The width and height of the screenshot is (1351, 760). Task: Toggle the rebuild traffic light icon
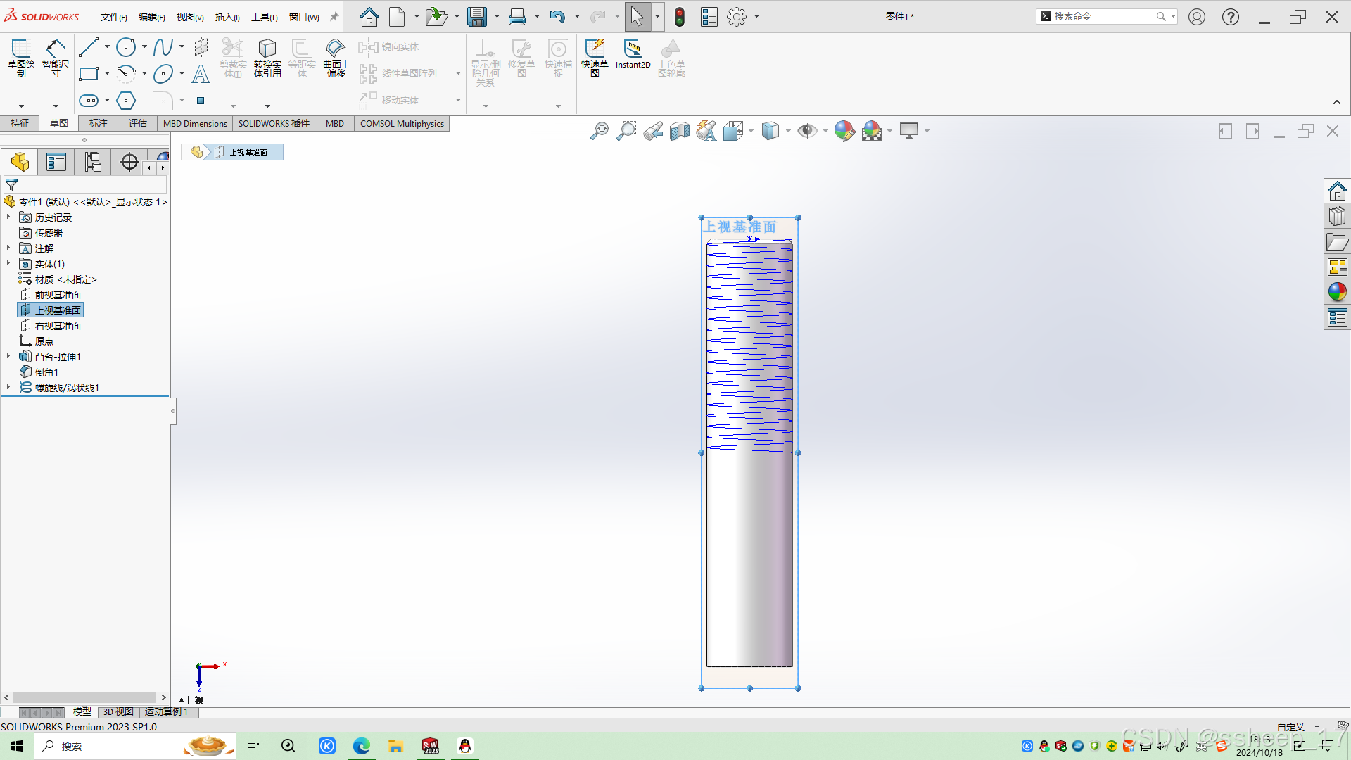(x=680, y=17)
